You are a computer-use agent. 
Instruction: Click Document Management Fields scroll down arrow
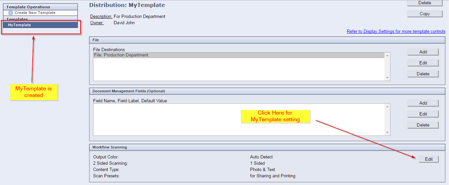point(387,133)
